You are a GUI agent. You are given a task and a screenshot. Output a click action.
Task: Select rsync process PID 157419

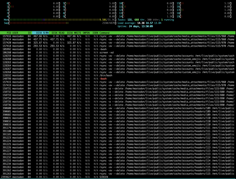point(118,85)
